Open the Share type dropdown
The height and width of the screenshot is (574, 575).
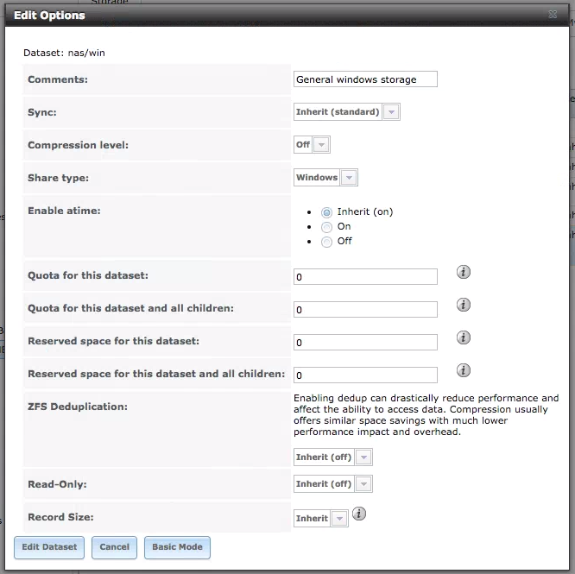[x=325, y=178]
